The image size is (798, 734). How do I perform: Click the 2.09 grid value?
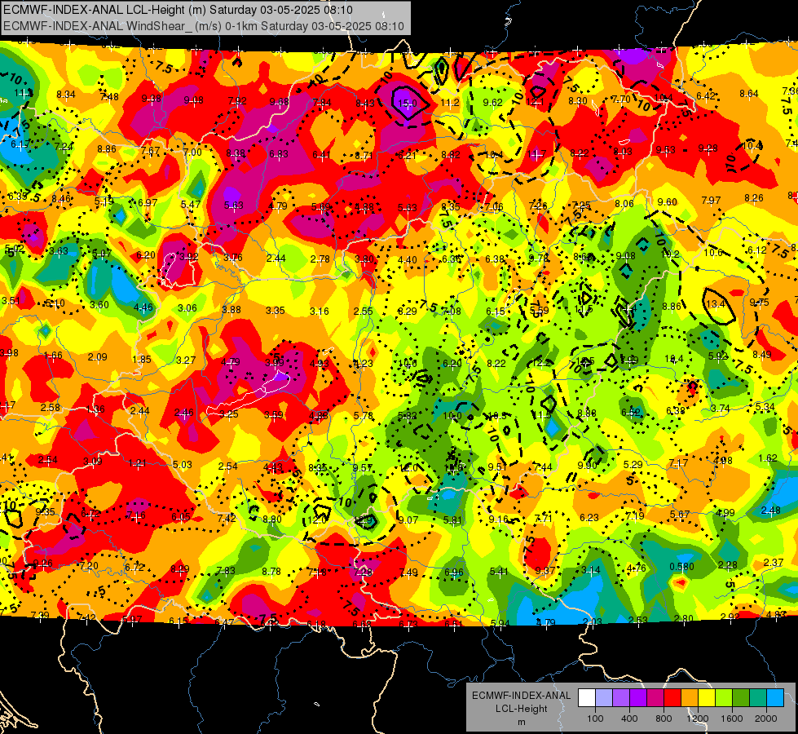coord(97,357)
